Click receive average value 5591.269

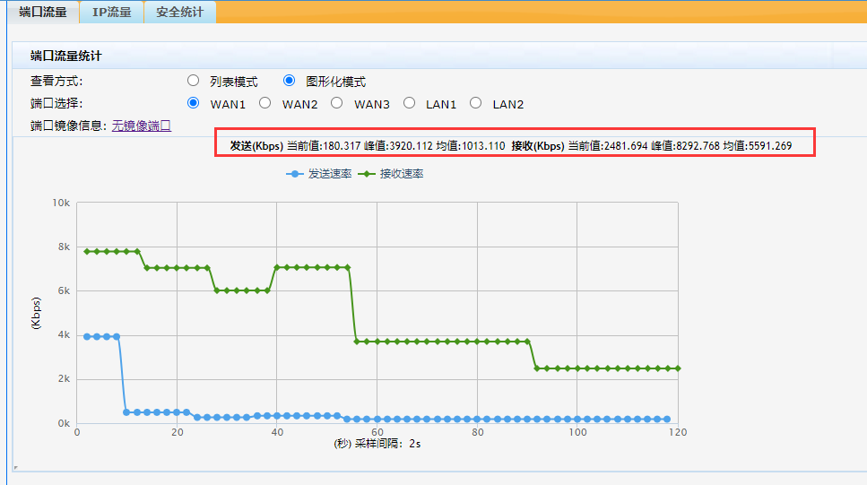pyautogui.click(x=770, y=146)
